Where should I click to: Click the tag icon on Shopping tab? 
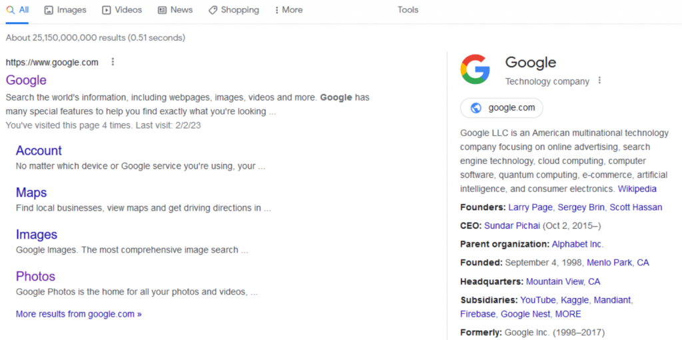pyautogui.click(x=212, y=10)
